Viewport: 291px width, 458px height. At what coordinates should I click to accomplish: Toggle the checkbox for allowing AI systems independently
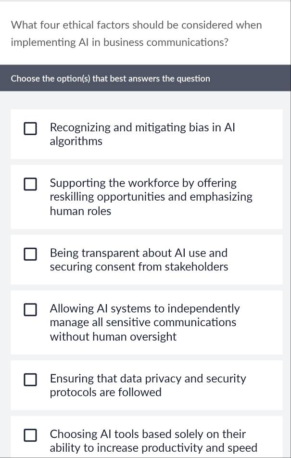(x=30, y=309)
